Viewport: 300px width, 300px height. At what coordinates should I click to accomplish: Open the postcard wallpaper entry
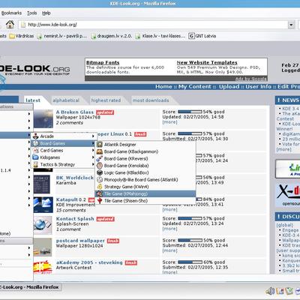(80, 241)
